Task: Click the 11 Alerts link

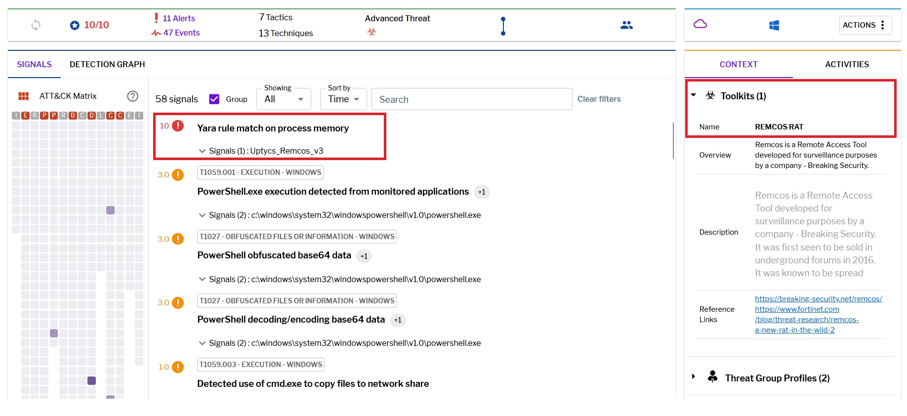Action: click(179, 18)
